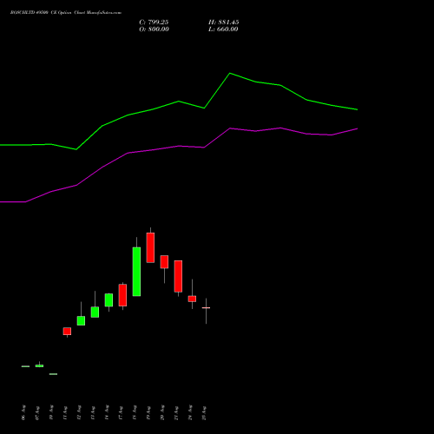Select the 19 Aug date label

[148, 413]
